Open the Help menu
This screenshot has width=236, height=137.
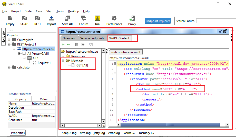(x=86, y=11)
